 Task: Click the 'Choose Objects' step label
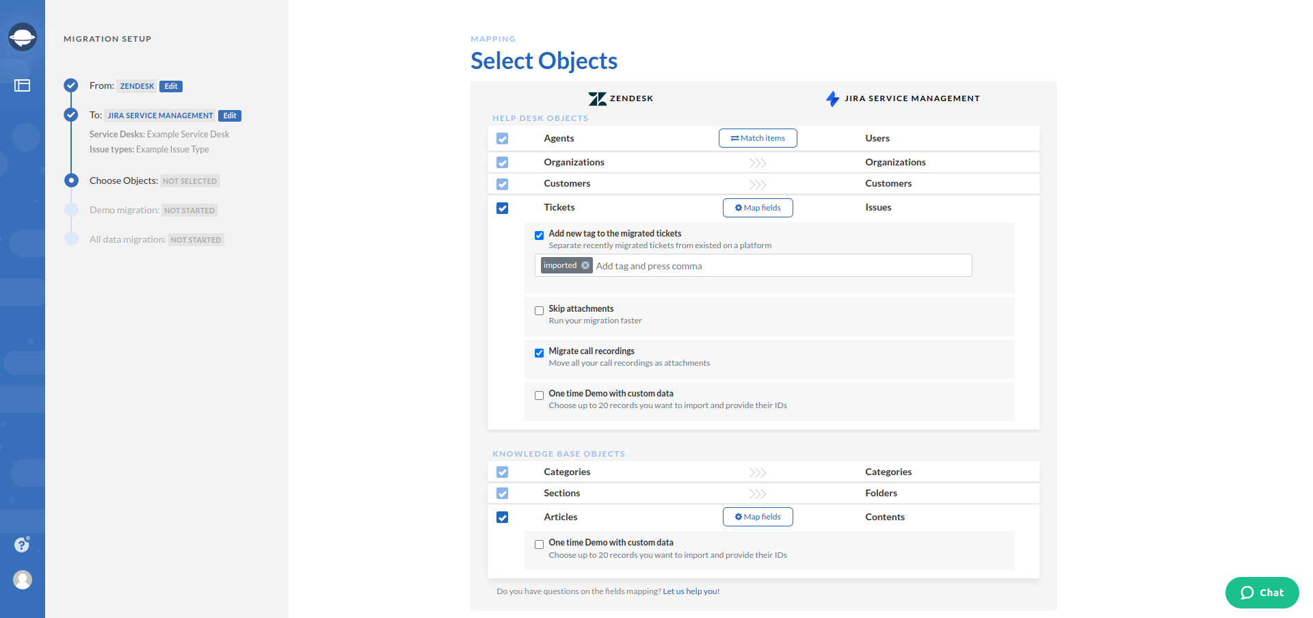click(x=124, y=180)
